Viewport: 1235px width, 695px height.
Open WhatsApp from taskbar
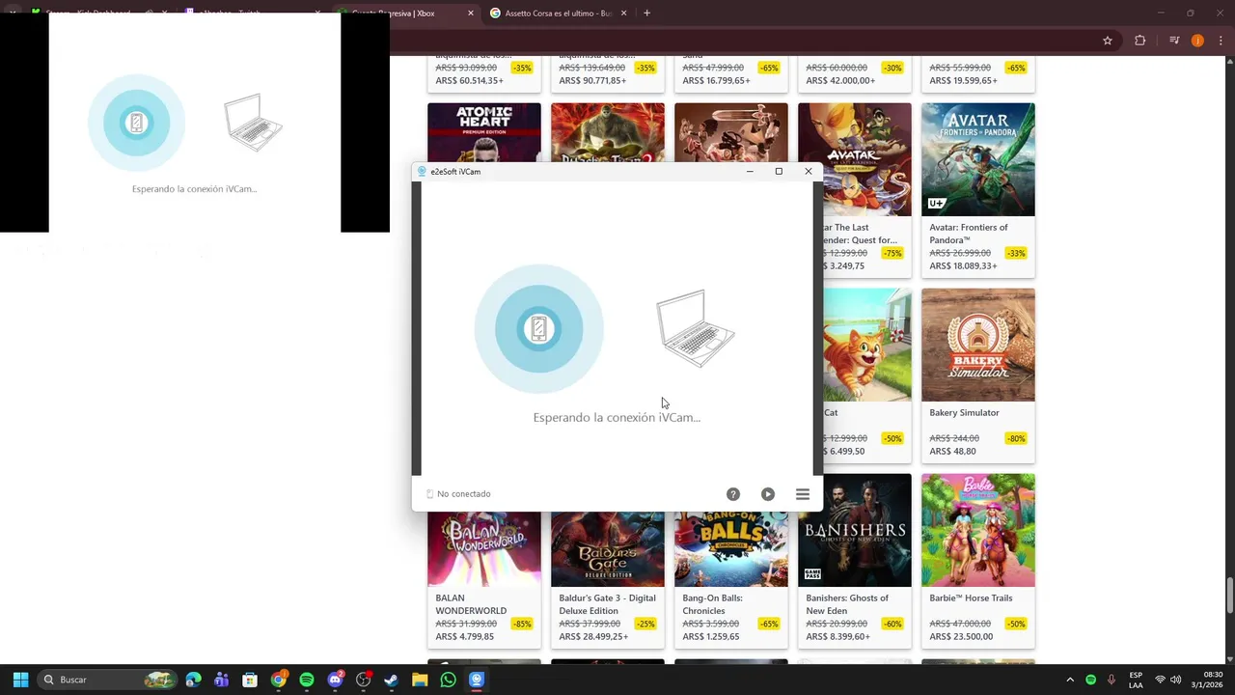coord(448,680)
